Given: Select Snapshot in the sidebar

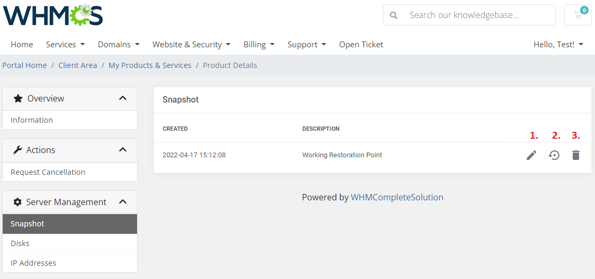Looking at the screenshot, I should pos(70,224).
